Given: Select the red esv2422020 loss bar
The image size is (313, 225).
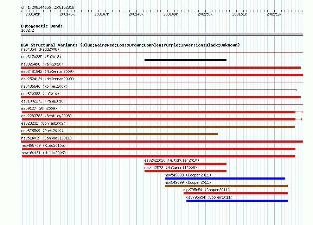Looking at the screenshot, I should click(185, 164).
